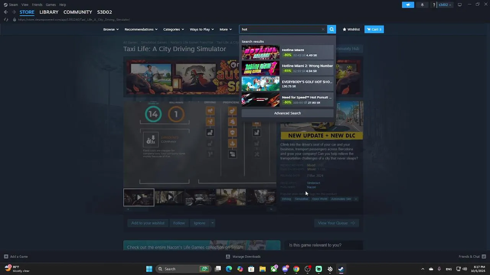Open Google Chrome from taskbar
Image resolution: width=490 pixels, height=275 pixels.
tap(296, 269)
